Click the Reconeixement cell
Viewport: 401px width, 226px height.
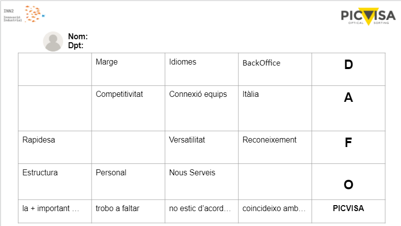coord(275,148)
